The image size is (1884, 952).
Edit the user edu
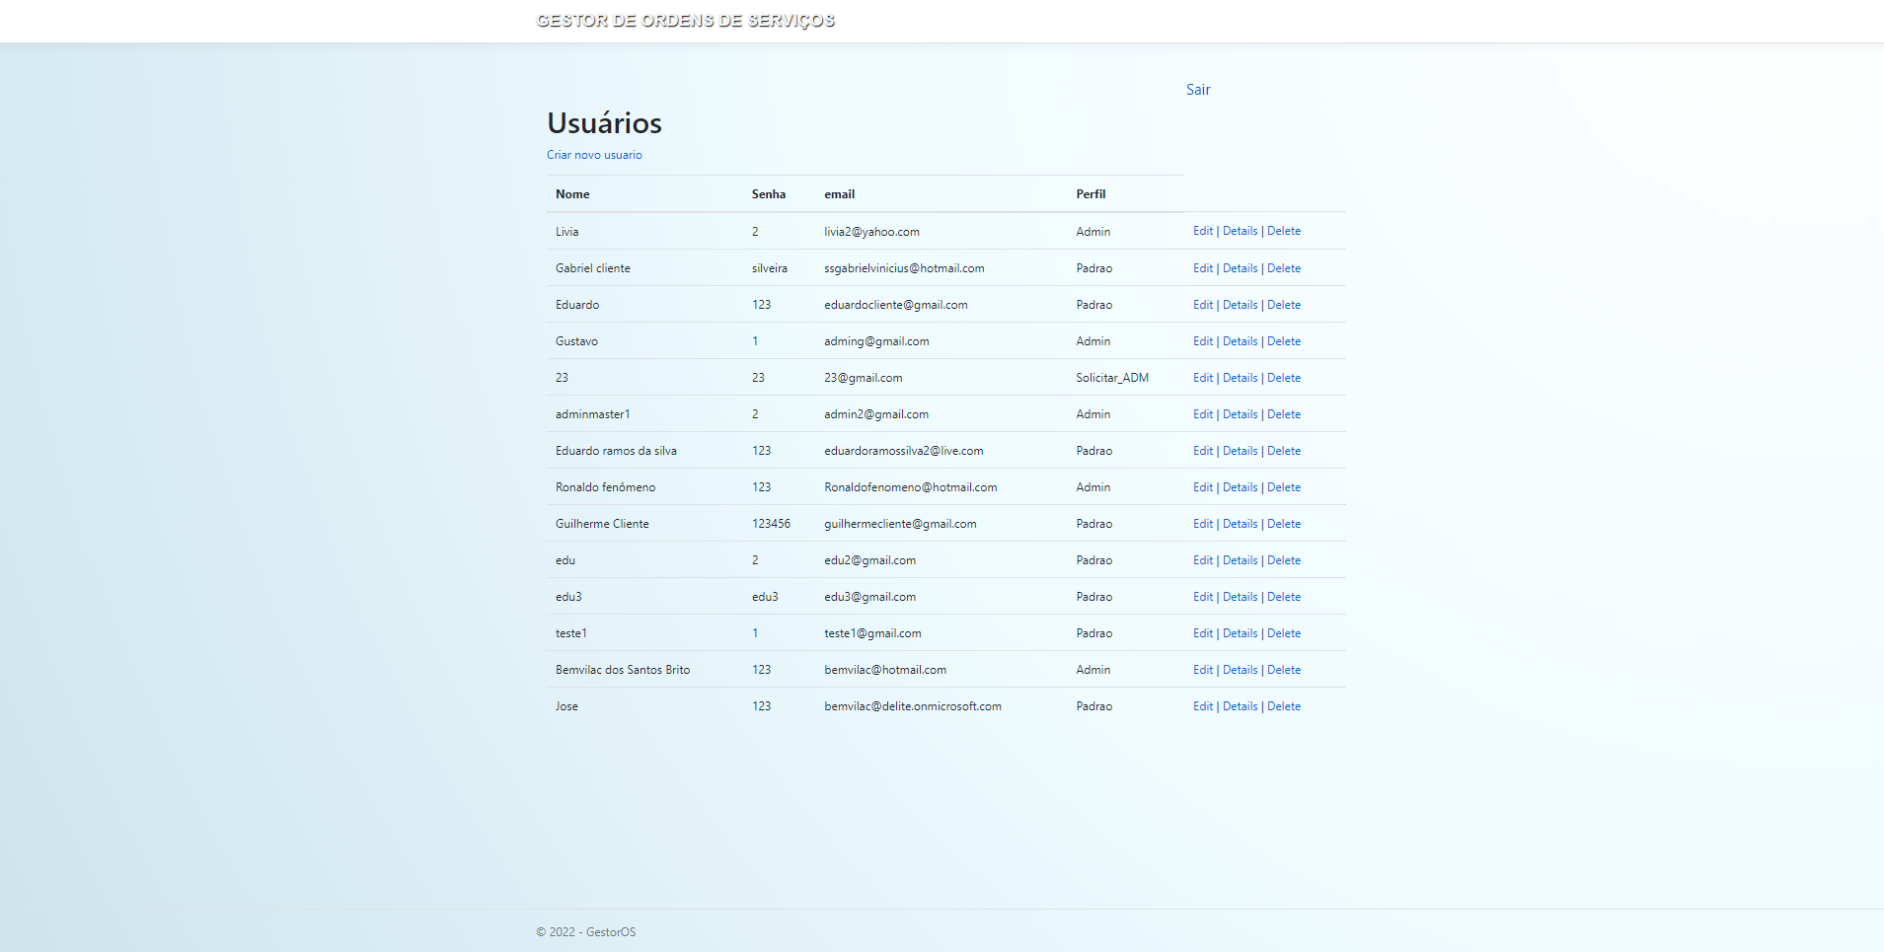[x=1202, y=559]
